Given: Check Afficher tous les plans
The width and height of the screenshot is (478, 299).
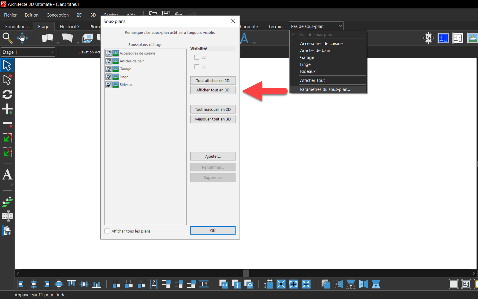Looking at the screenshot, I should pos(107,231).
